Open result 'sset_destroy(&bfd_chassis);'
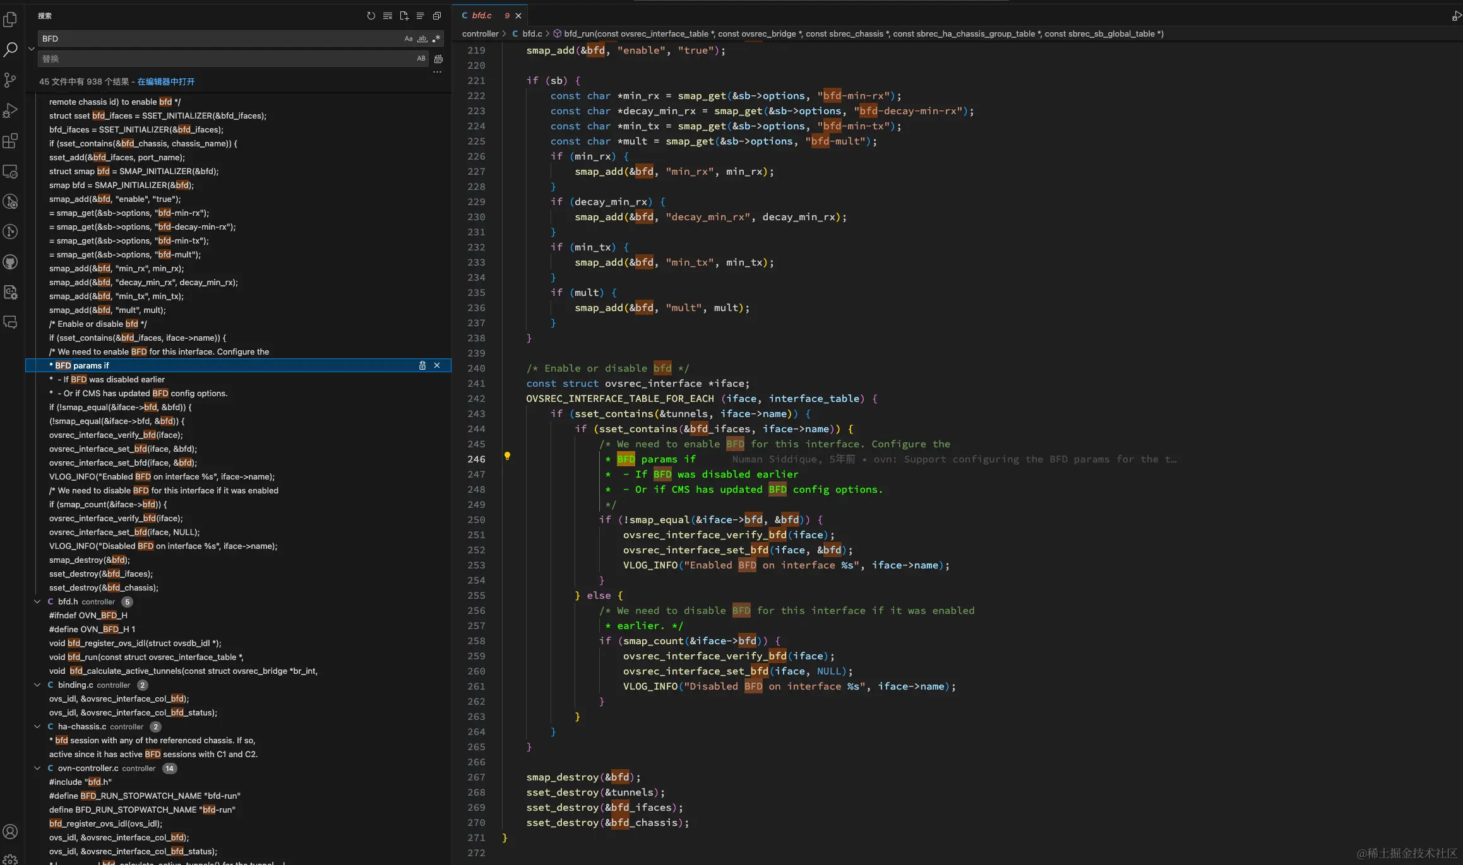Image resolution: width=1463 pixels, height=865 pixels. pyautogui.click(x=104, y=587)
